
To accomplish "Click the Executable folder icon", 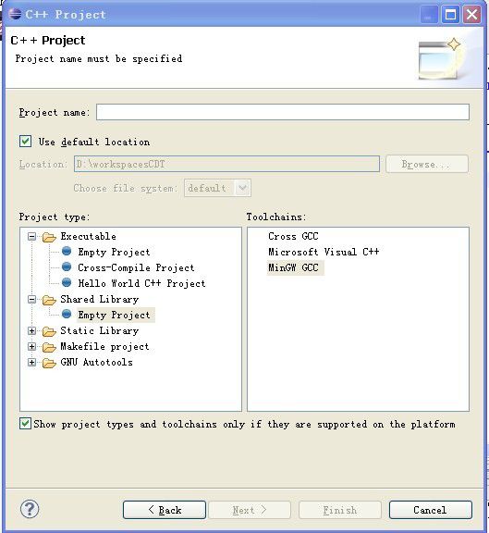I will click(x=49, y=237).
